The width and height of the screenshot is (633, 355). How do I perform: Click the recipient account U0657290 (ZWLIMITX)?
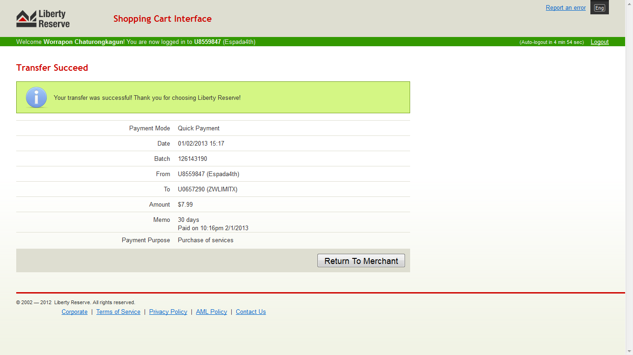tap(208, 190)
